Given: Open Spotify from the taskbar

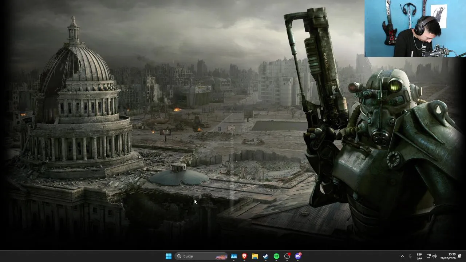Looking at the screenshot, I should click(x=276, y=256).
